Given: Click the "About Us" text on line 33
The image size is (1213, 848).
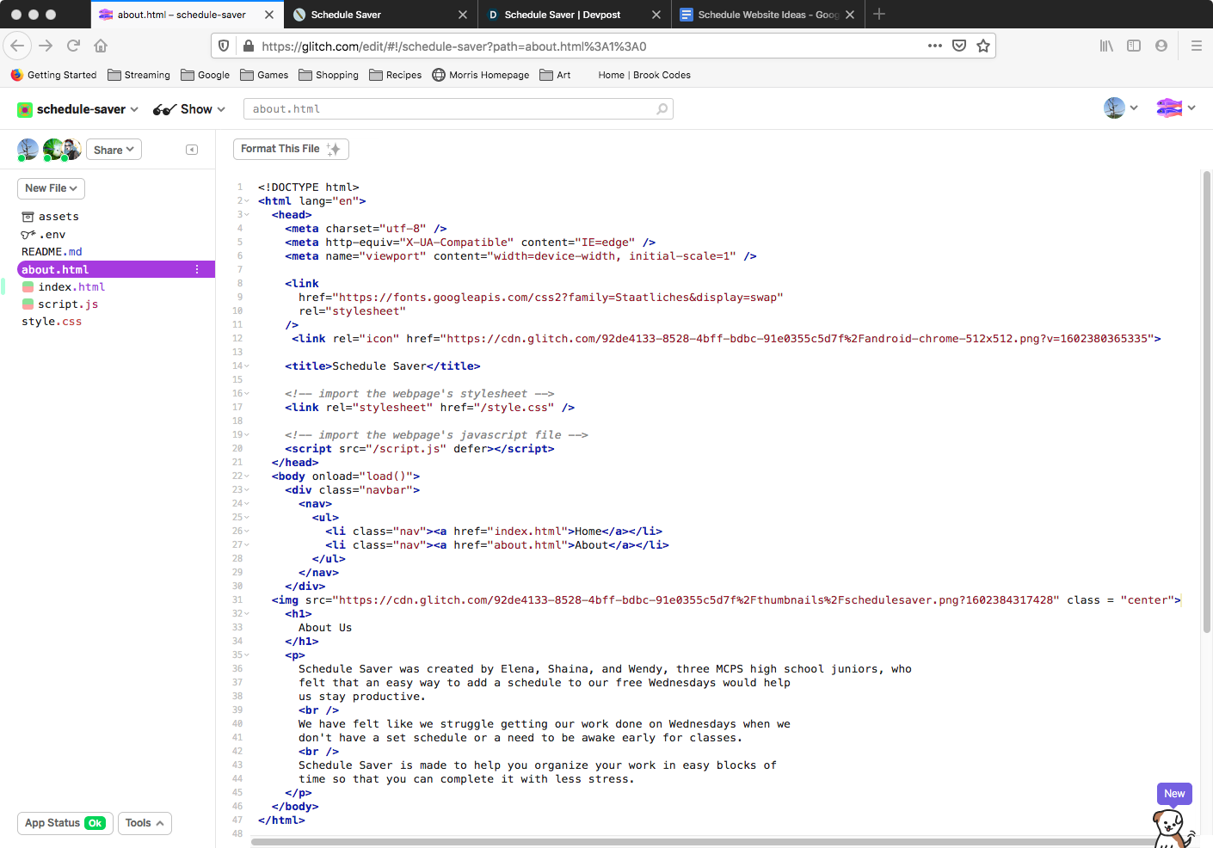Looking at the screenshot, I should (x=325, y=628).
